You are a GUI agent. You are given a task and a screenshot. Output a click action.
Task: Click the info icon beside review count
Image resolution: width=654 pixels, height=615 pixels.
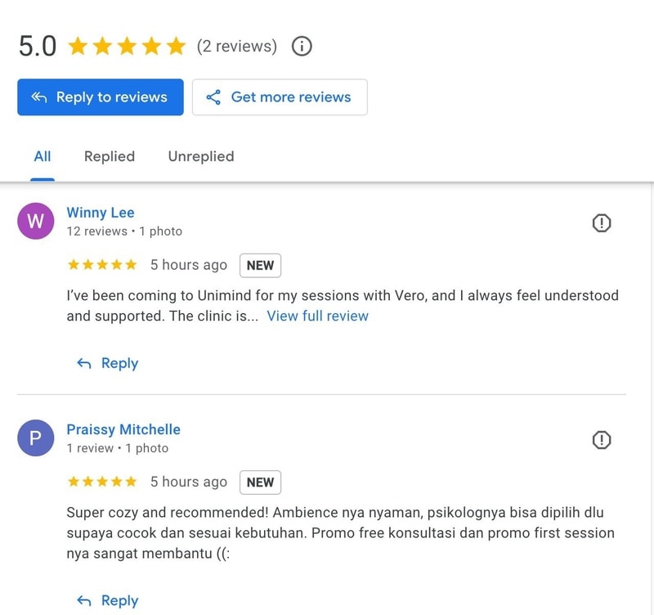302,46
